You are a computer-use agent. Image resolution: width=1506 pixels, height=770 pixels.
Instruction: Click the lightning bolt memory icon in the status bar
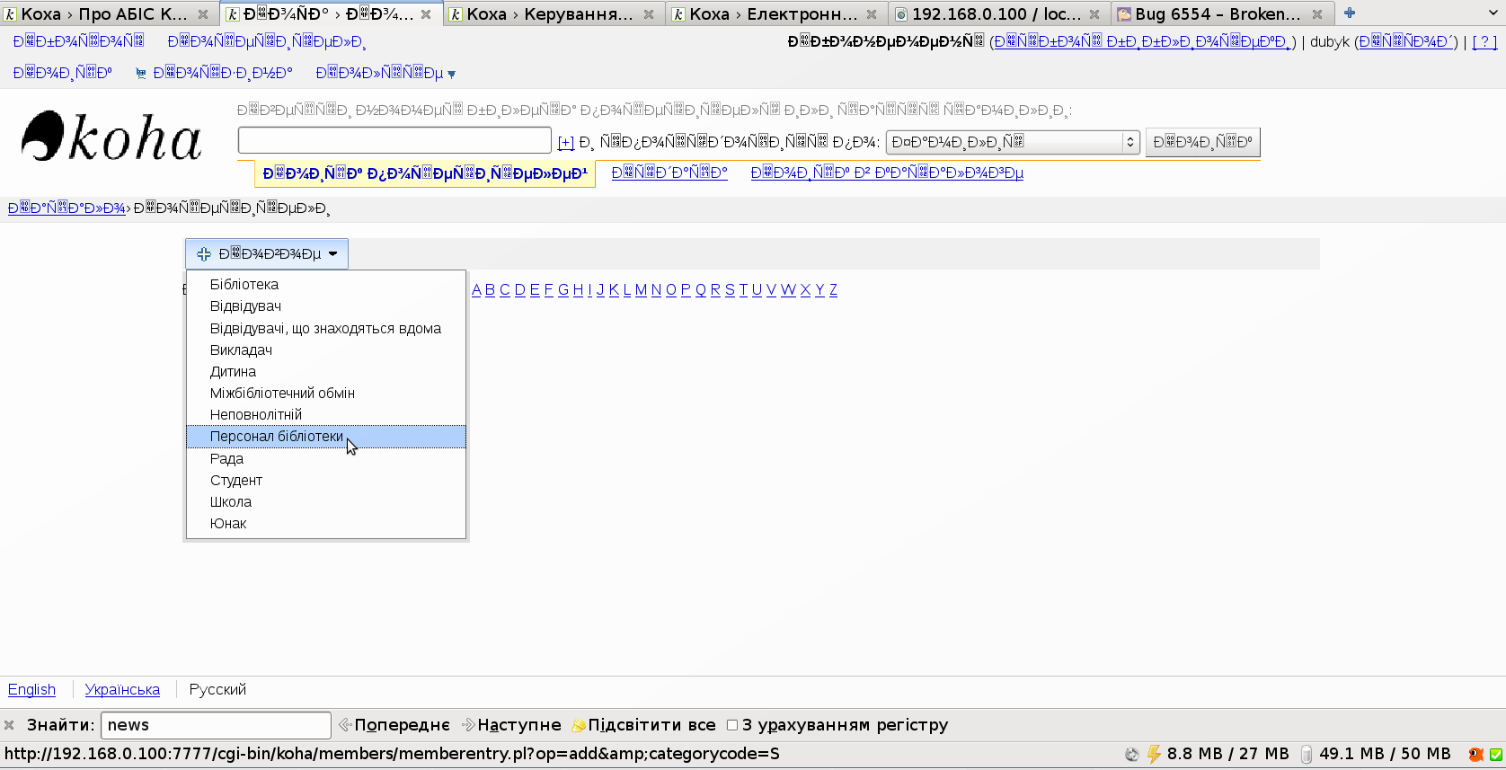pyautogui.click(x=1154, y=754)
